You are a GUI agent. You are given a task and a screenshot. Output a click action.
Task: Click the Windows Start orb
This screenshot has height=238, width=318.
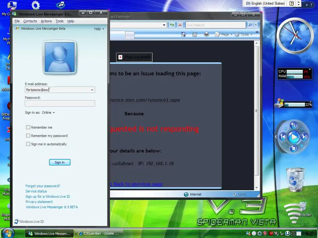[x=8, y=233]
